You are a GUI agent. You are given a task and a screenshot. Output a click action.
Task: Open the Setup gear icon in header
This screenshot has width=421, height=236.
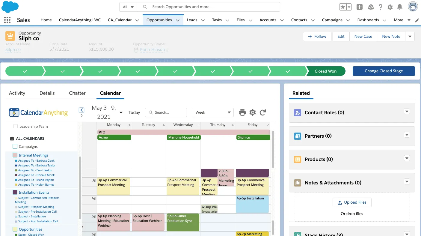390,7
